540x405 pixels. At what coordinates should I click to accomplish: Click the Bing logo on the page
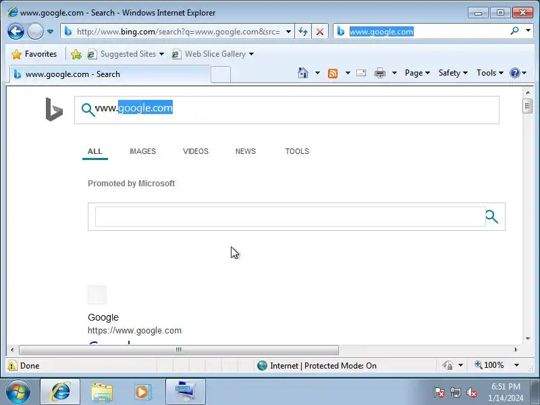pyautogui.click(x=54, y=109)
